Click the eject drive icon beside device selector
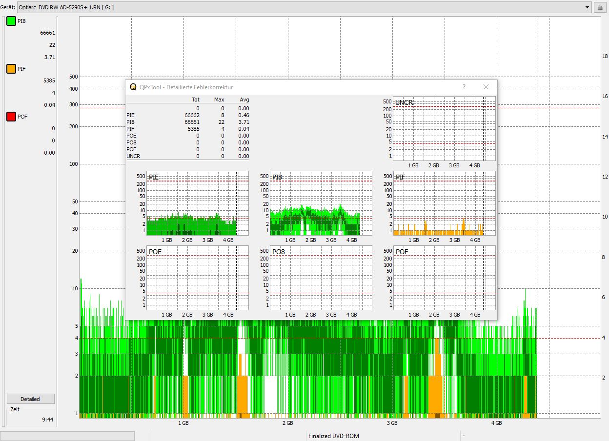 click(600, 7)
